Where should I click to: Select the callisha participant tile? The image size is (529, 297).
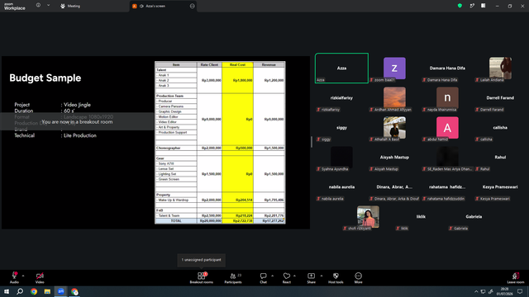pyautogui.click(x=500, y=128)
